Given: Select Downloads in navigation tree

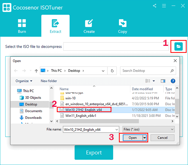Looking at the screenshot, I should point(31,117).
